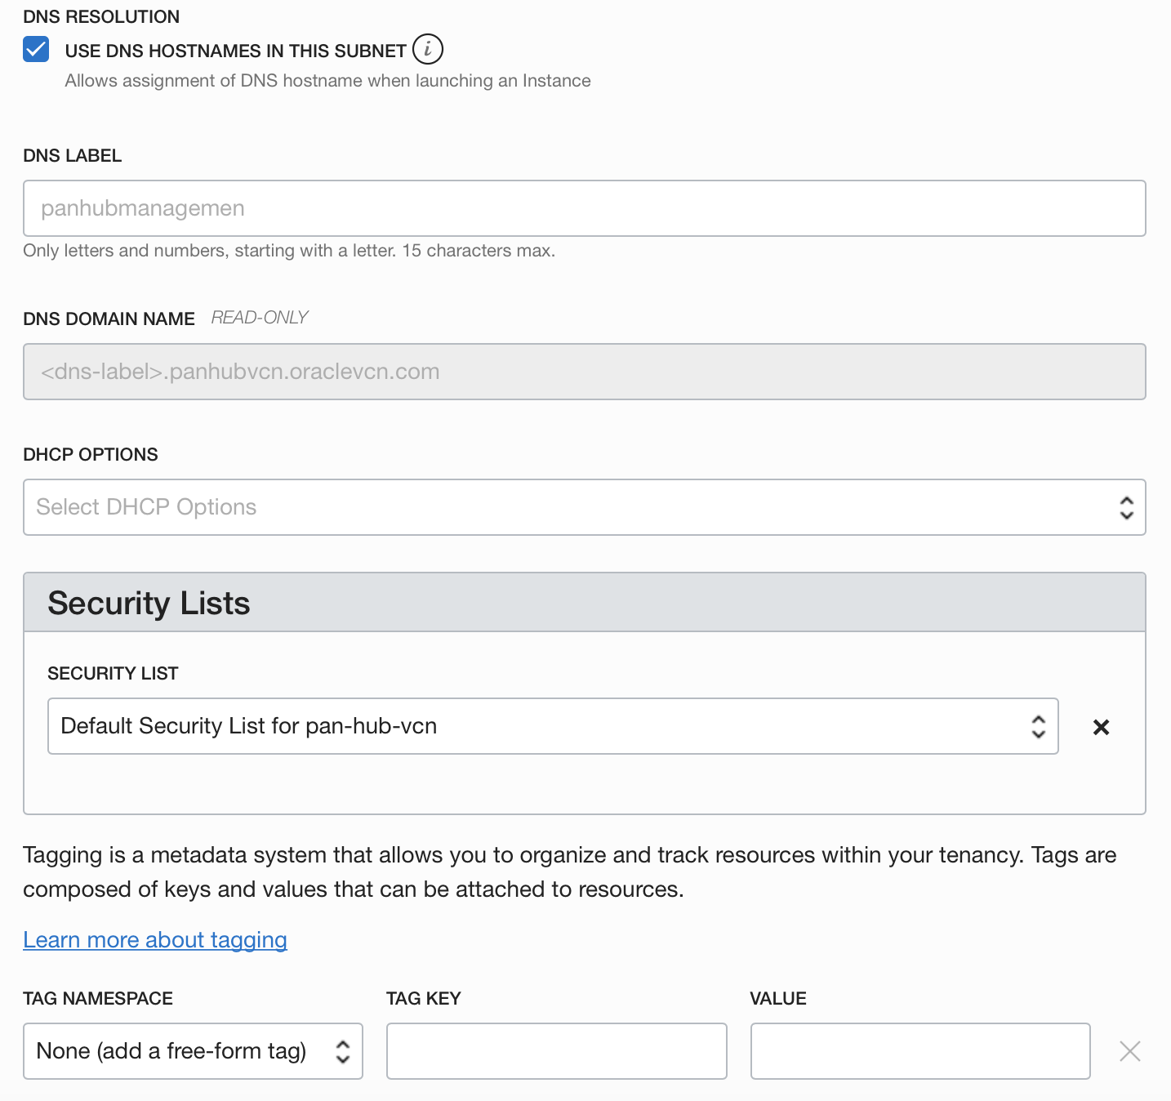
Task: Expand the None free-form tag namespace dropdown
Action: (x=171, y=1051)
